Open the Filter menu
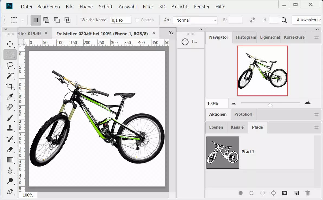323x200 pixels. 148,7
